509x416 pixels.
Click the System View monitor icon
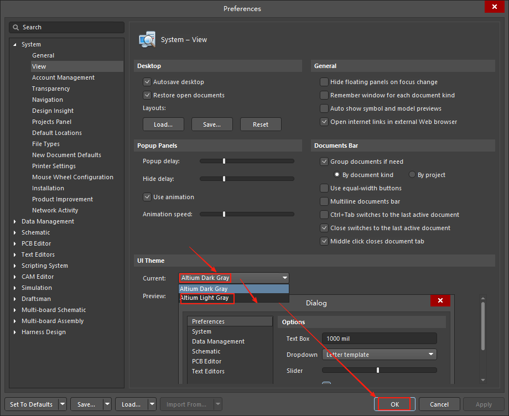pyautogui.click(x=147, y=40)
